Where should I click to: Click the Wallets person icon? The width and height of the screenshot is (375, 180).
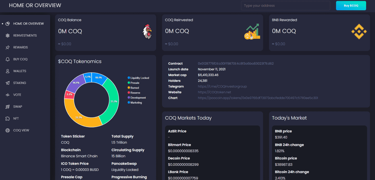click(8, 71)
